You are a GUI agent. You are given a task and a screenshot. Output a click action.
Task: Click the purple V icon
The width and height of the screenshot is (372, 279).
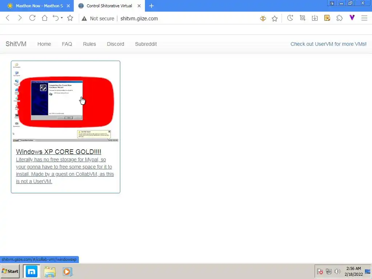pyautogui.click(x=352, y=17)
